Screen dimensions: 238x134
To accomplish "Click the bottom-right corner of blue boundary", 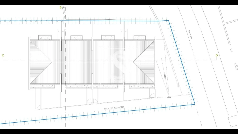I will coord(195,104).
